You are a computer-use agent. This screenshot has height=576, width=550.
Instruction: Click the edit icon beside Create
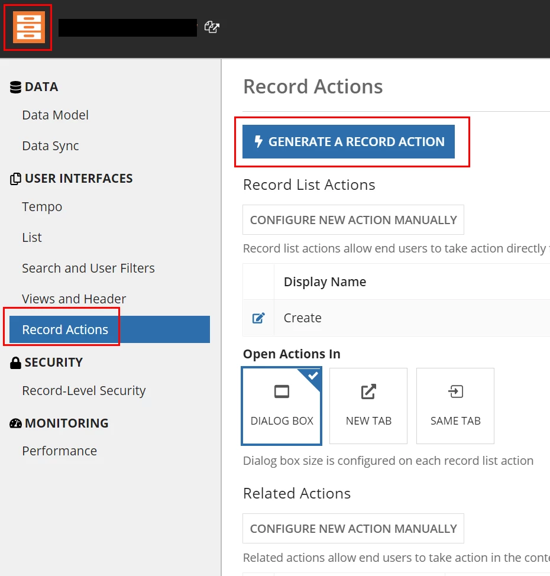(x=258, y=318)
